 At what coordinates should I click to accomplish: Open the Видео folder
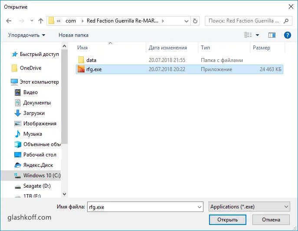(26, 92)
